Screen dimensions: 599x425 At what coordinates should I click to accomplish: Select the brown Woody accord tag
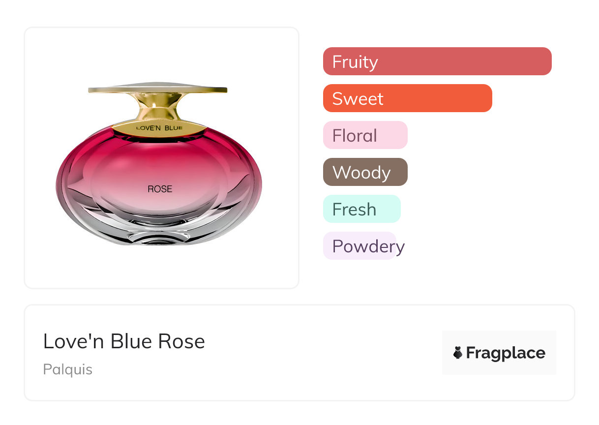365,172
